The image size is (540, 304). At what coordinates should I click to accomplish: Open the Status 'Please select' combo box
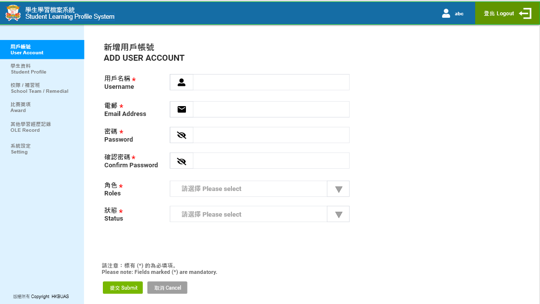[248, 215]
